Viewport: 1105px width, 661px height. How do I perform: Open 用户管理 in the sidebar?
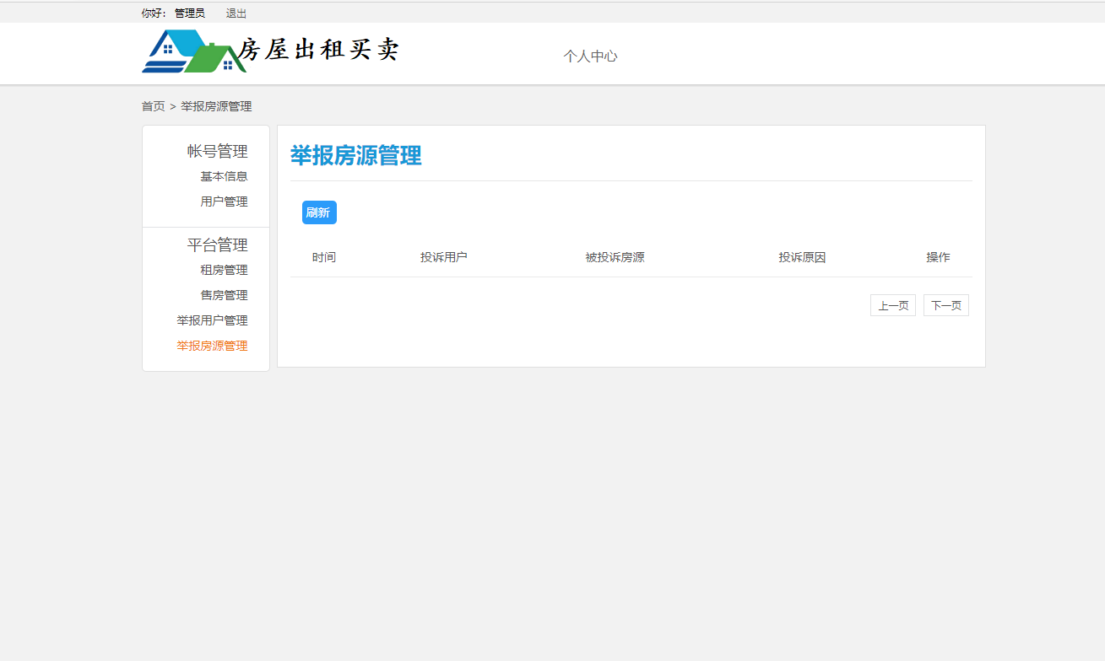pos(224,202)
